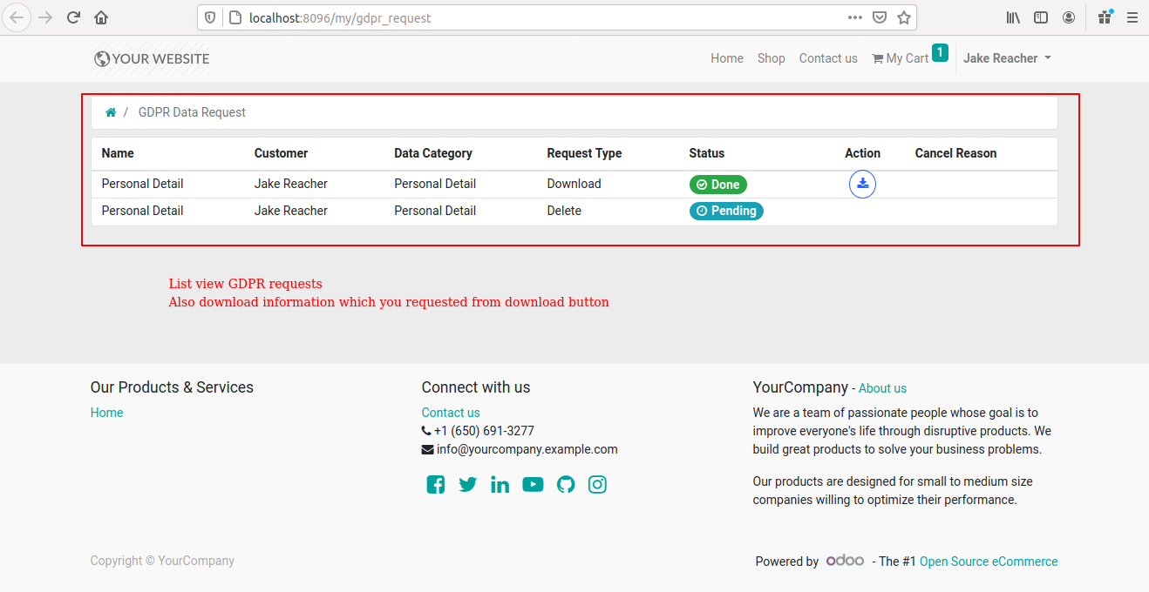Open the Firefox hamburger menu
This screenshot has height=592, width=1149.
click(1132, 17)
